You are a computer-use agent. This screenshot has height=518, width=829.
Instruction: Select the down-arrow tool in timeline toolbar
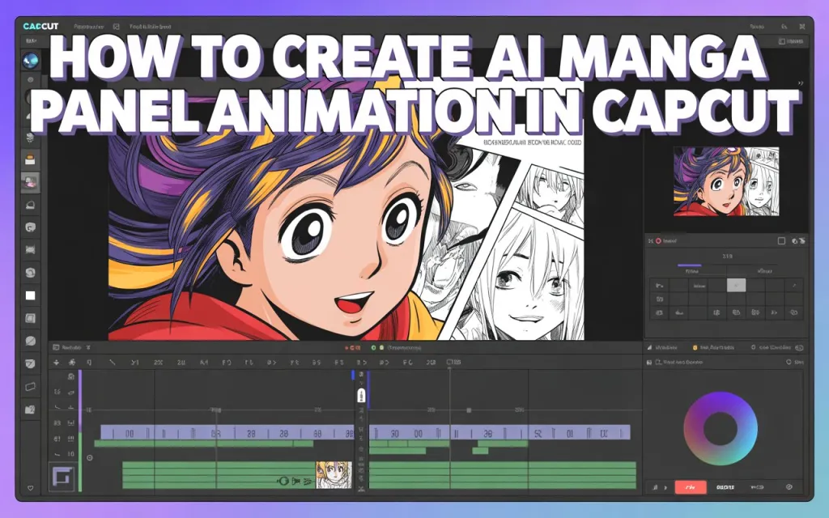(x=57, y=363)
